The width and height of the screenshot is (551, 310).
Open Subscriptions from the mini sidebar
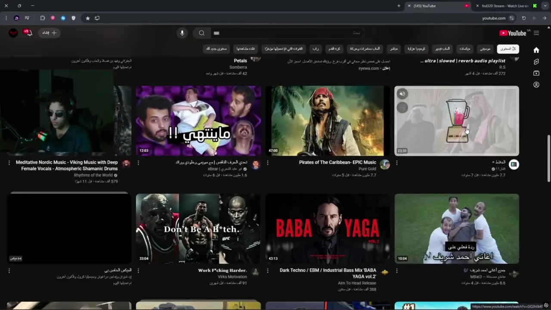(x=536, y=73)
